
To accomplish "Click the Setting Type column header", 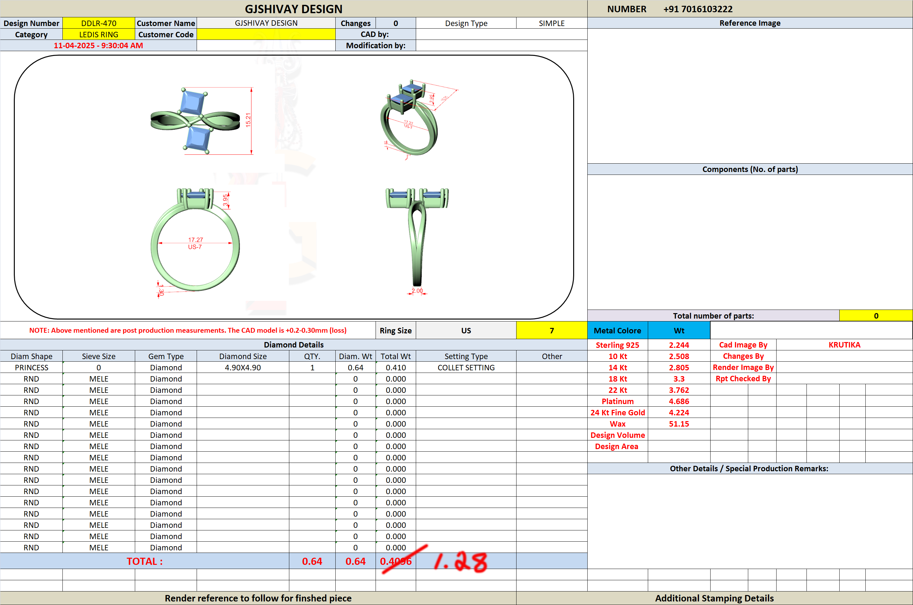I will pos(466,356).
